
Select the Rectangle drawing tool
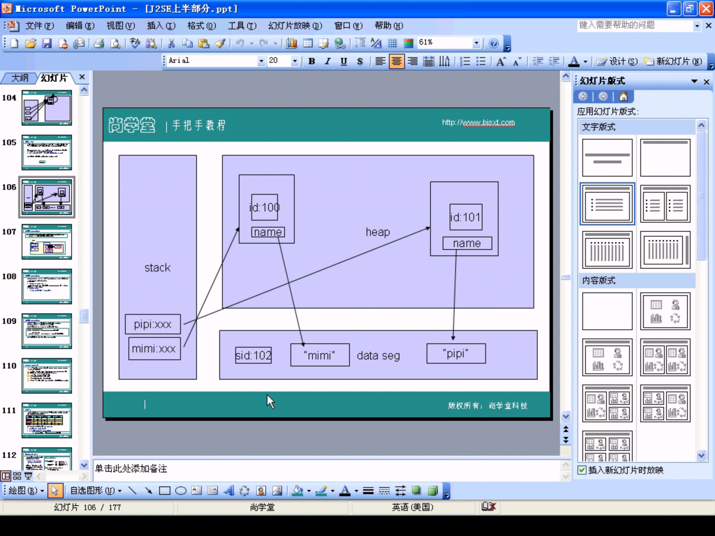[164, 491]
